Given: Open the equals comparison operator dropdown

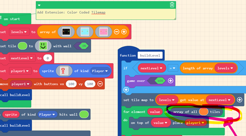Looking at the screenshot, I should click(172, 68).
